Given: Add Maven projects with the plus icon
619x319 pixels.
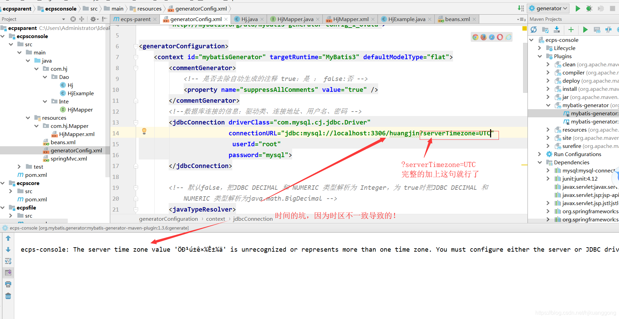Looking at the screenshot, I should (x=571, y=30).
